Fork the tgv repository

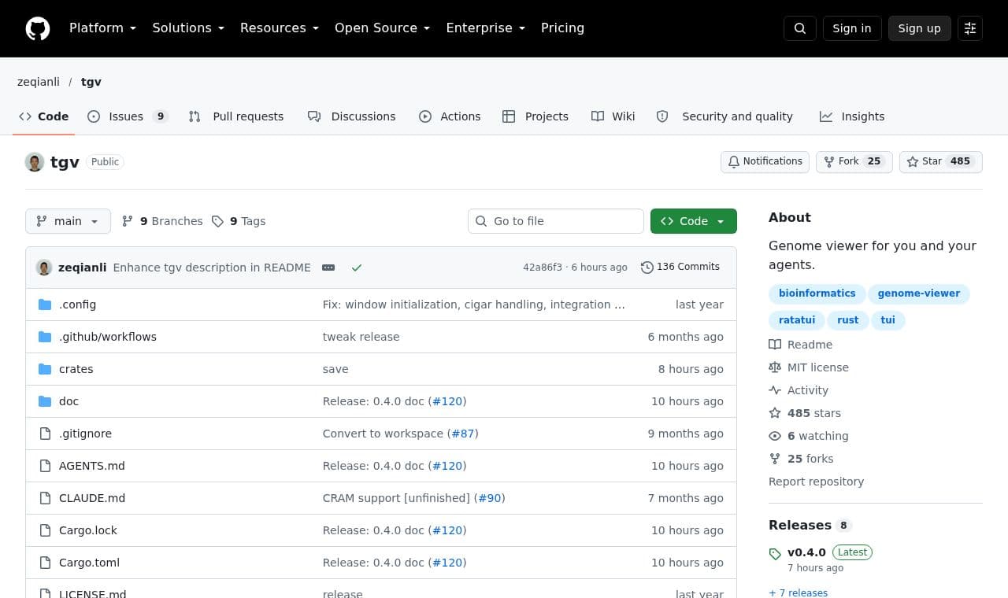pos(854,162)
